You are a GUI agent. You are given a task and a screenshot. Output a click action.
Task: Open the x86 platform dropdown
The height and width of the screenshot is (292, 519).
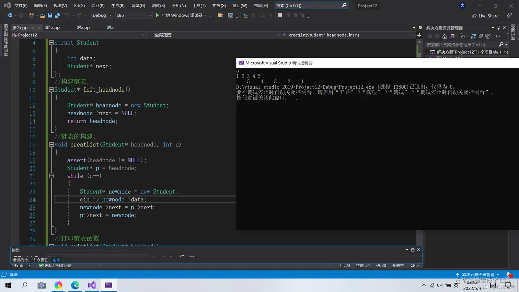pos(134,15)
